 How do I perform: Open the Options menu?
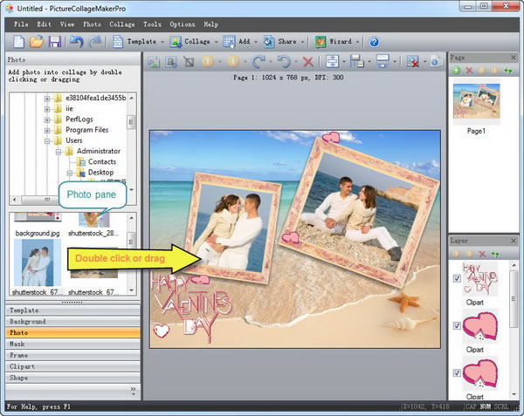pos(183,24)
